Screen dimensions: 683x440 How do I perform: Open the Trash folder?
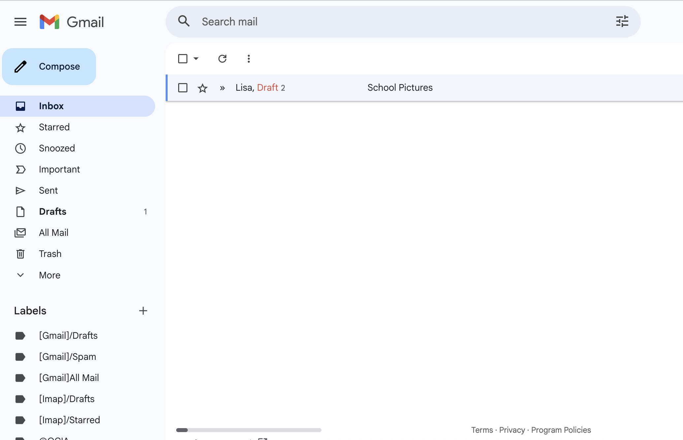50,254
